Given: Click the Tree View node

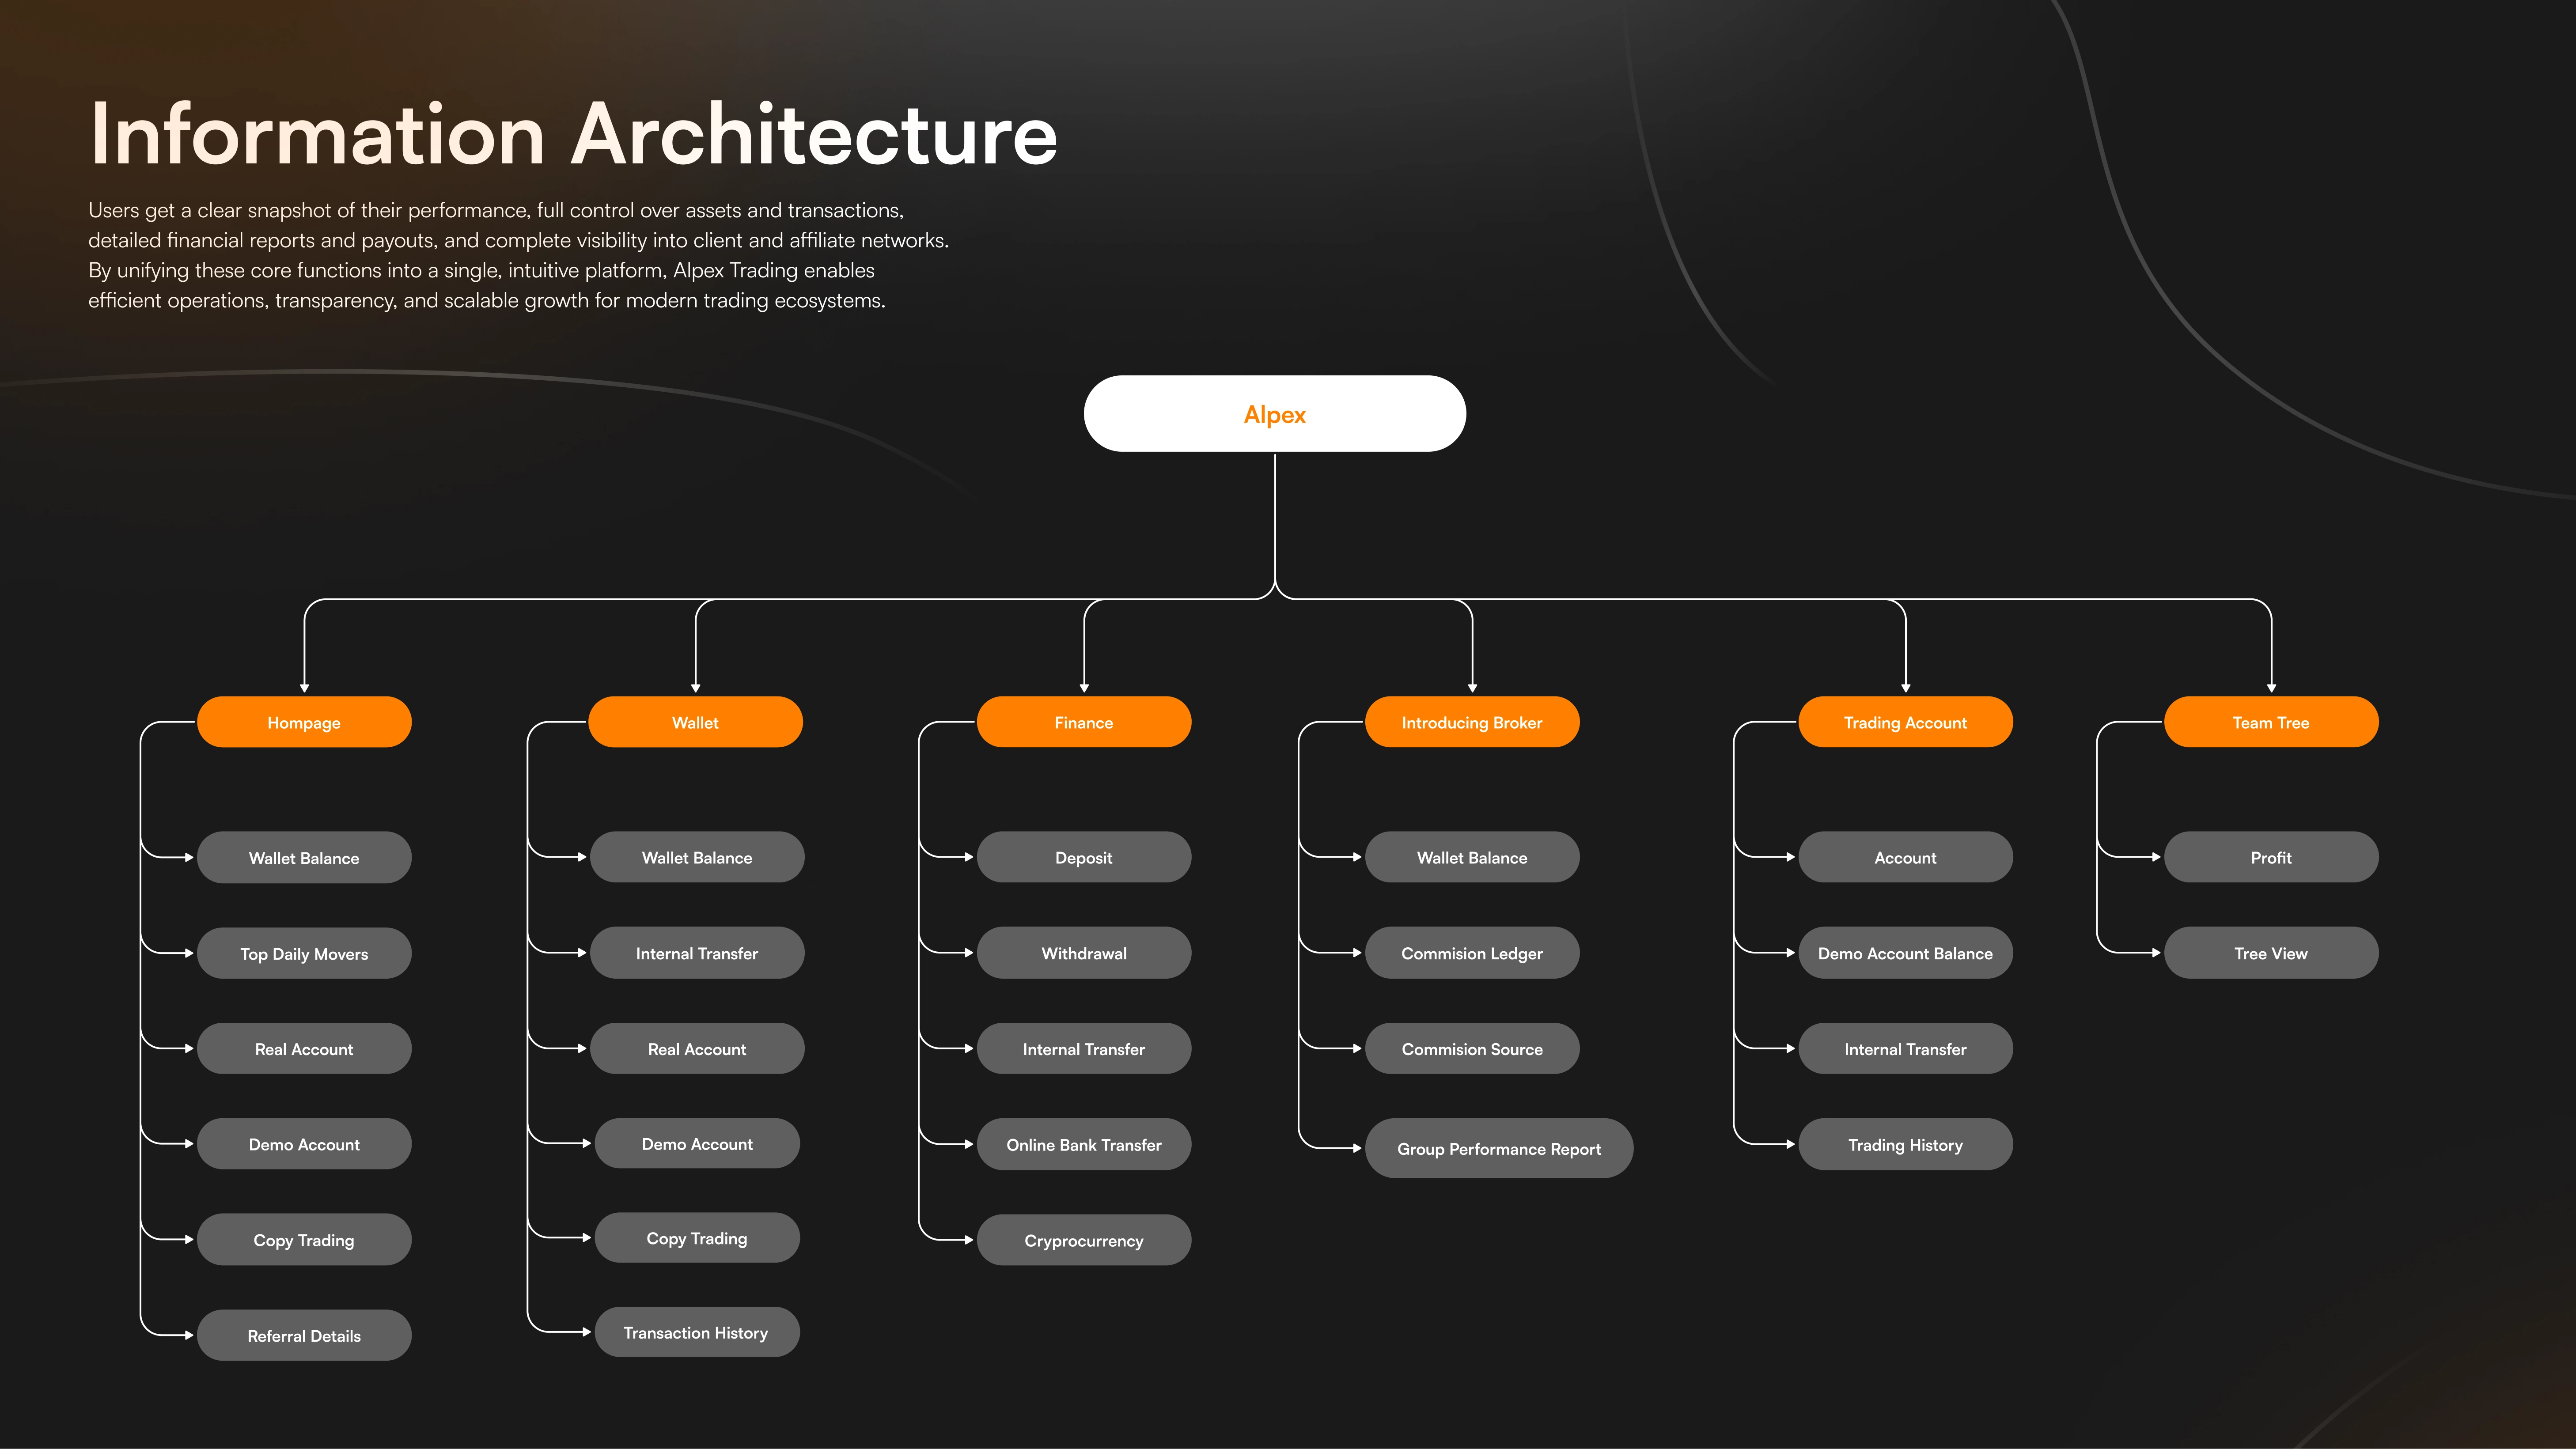Looking at the screenshot, I should (x=2270, y=953).
